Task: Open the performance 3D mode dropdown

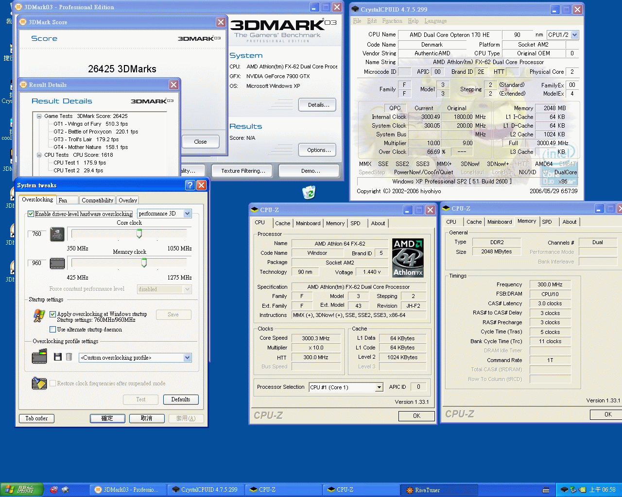Action: [x=187, y=214]
